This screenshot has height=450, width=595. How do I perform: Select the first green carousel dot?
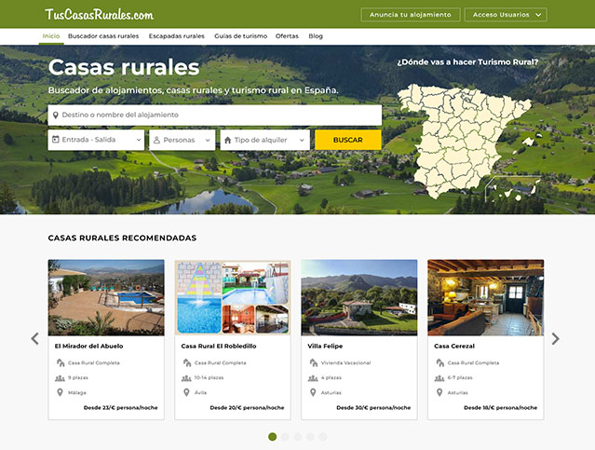pos(272,436)
